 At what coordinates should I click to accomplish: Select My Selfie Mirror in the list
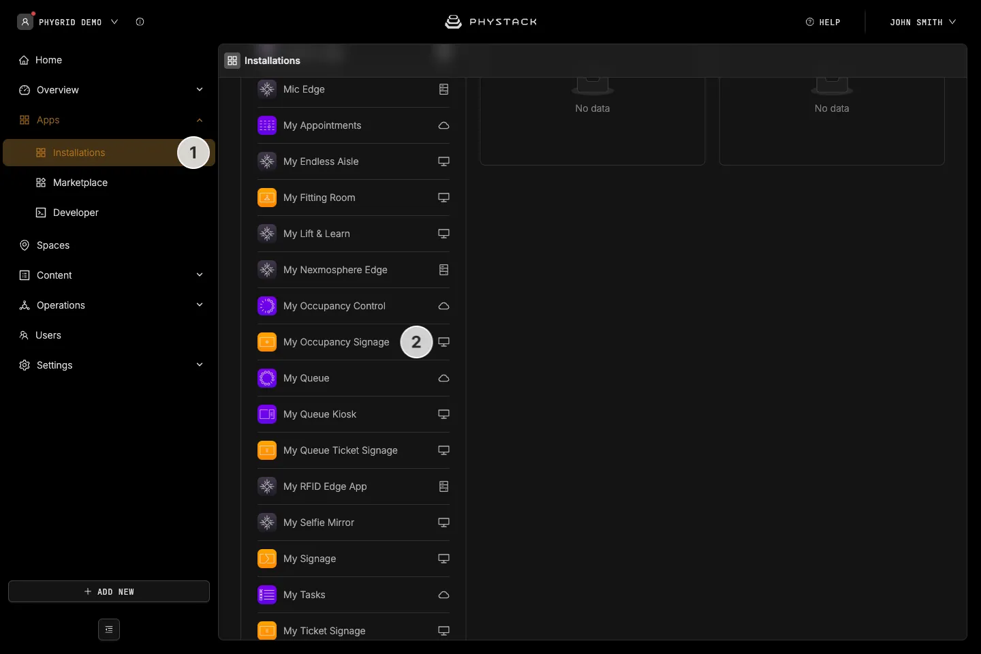coord(354,523)
